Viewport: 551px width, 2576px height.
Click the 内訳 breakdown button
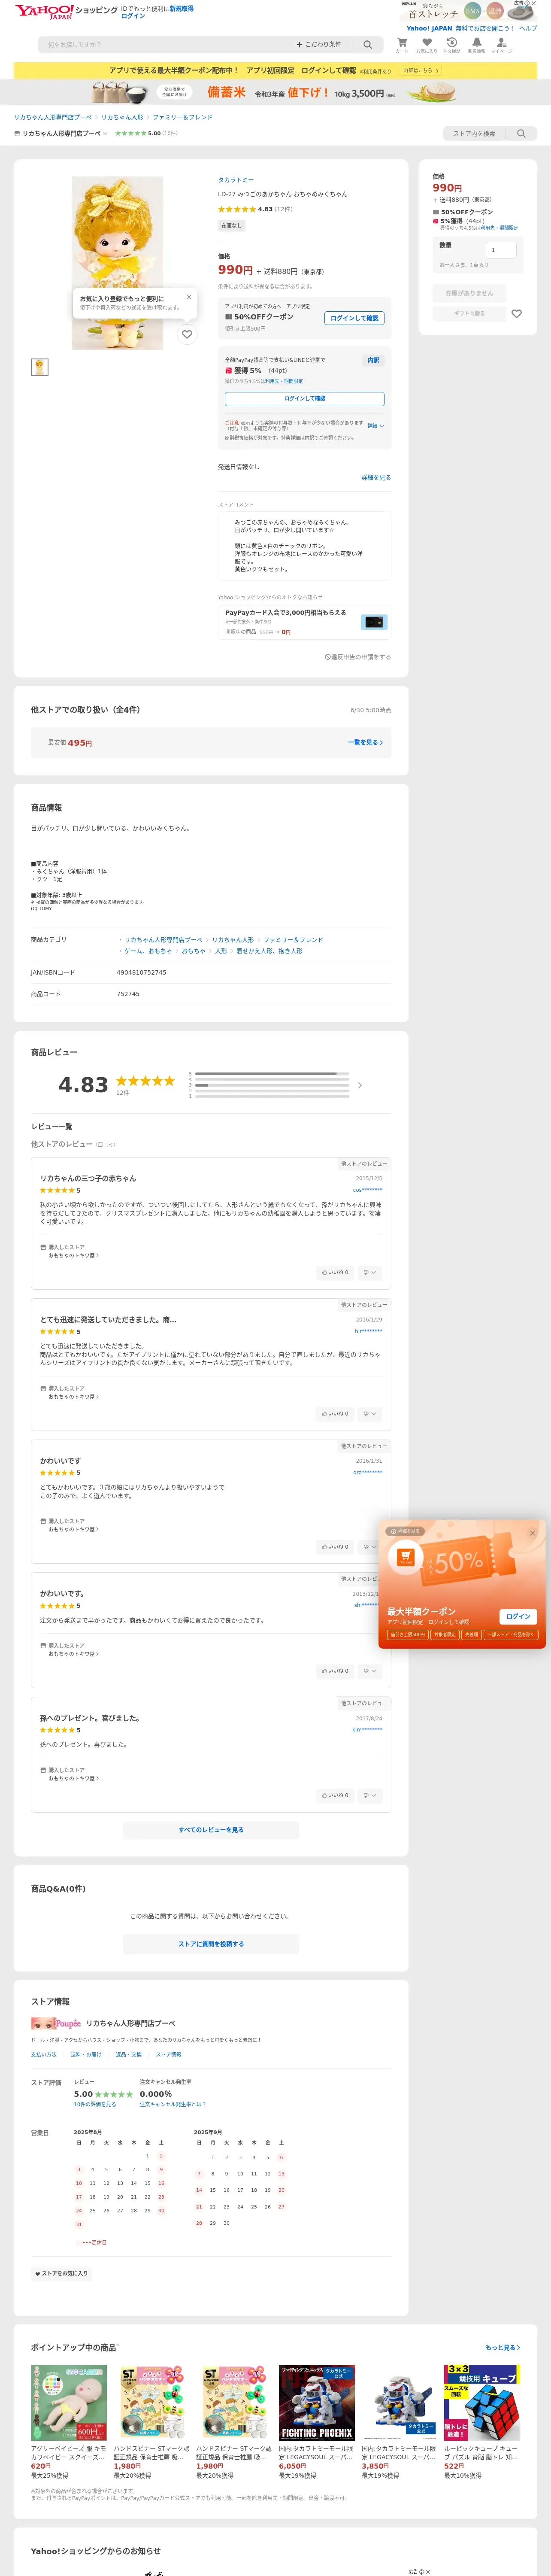click(x=373, y=360)
